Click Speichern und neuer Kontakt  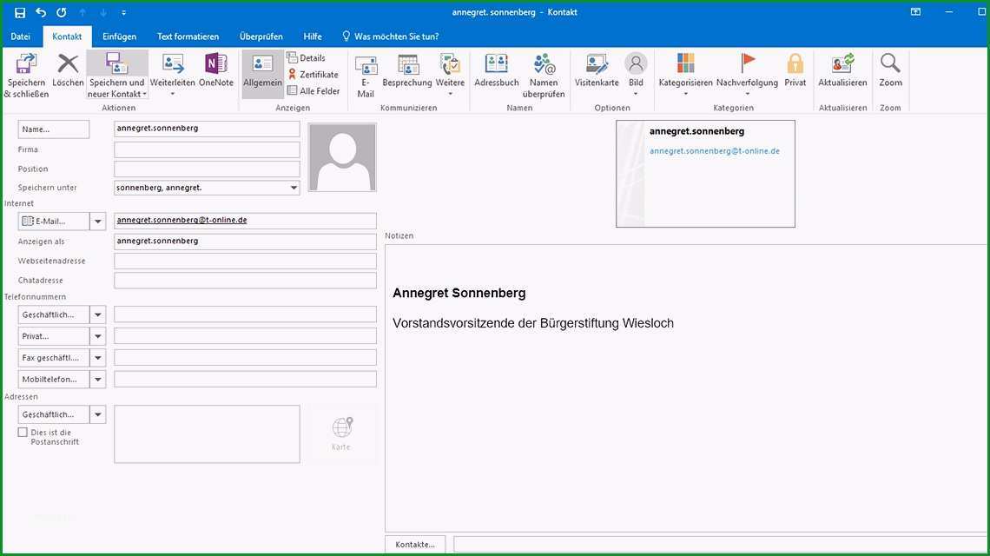[x=117, y=76]
